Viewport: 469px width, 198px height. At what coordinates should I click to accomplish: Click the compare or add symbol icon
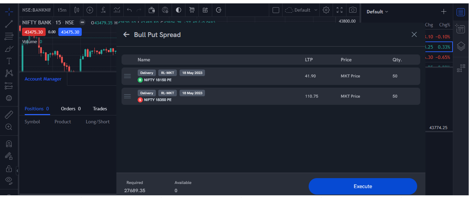tap(90, 10)
